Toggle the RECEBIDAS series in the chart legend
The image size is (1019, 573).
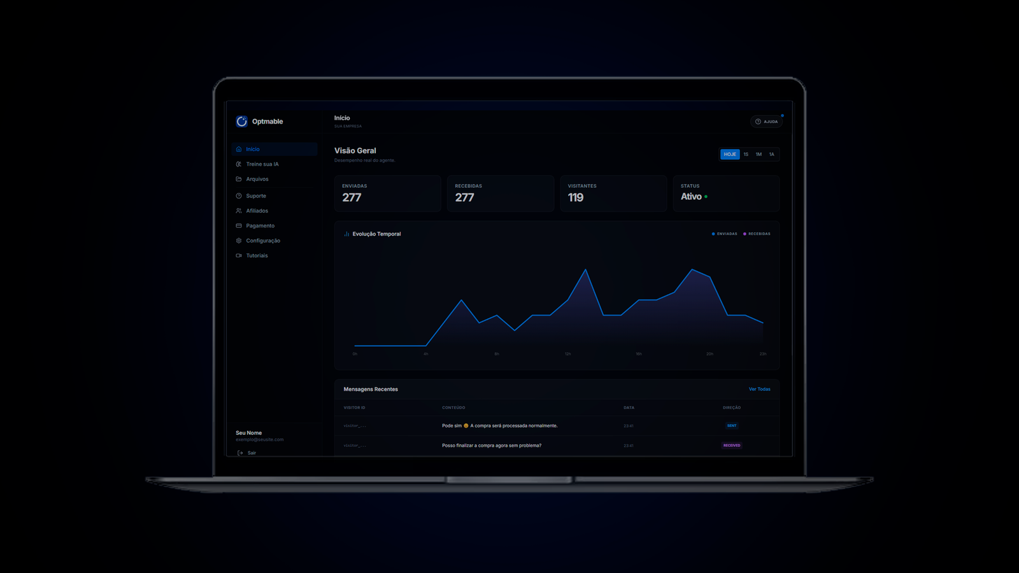click(758, 234)
